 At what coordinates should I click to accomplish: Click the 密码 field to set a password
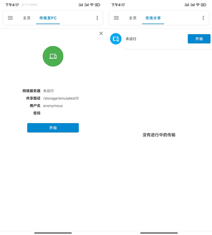(x=37, y=113)
